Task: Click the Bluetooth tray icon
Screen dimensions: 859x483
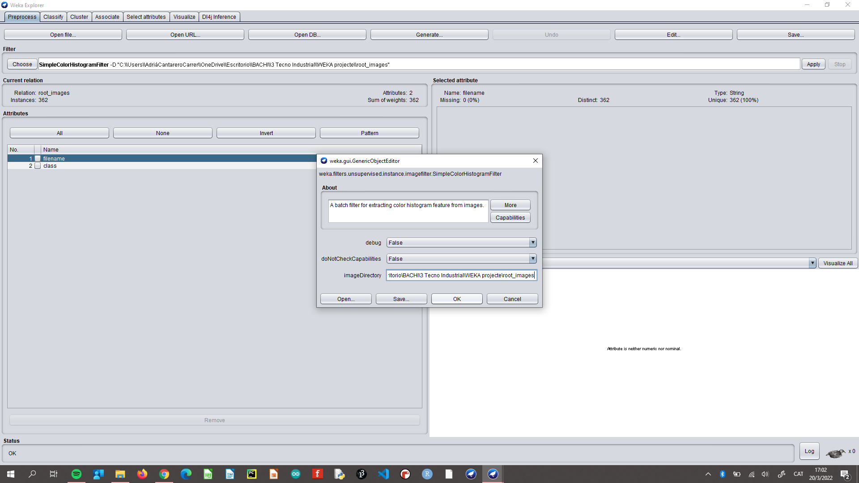Action: 722,474
